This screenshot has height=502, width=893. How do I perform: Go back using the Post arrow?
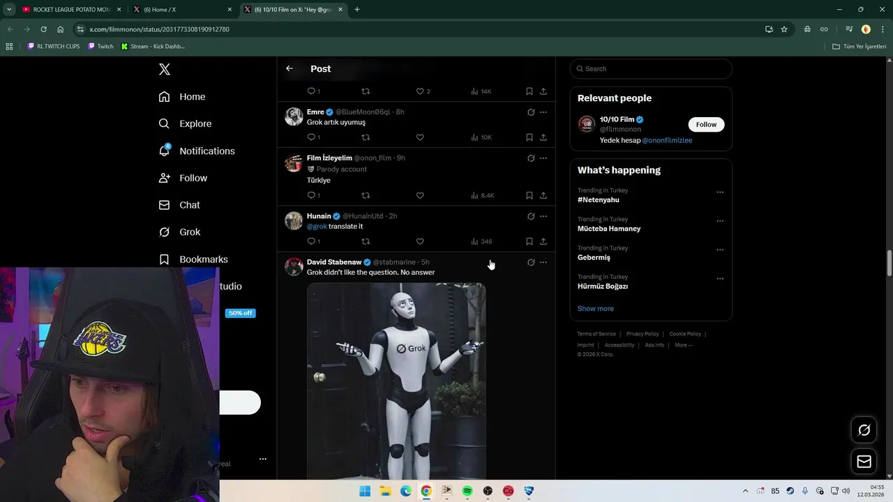click(290, 68)
